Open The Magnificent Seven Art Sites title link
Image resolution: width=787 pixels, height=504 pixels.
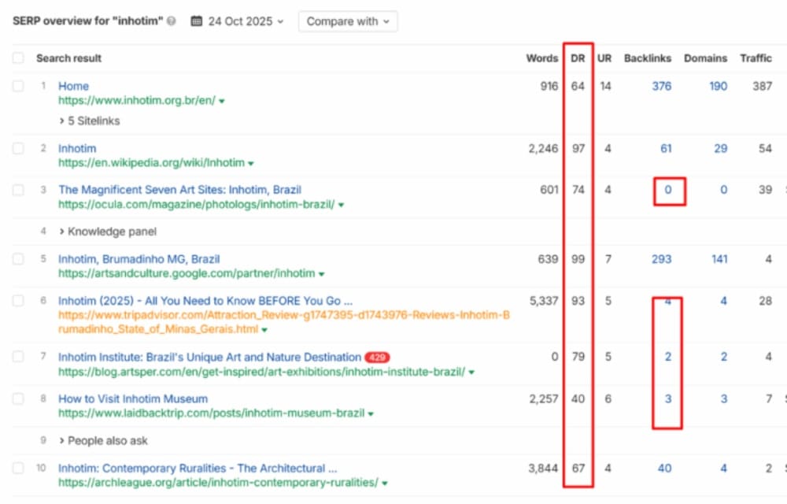click(179, 191)
